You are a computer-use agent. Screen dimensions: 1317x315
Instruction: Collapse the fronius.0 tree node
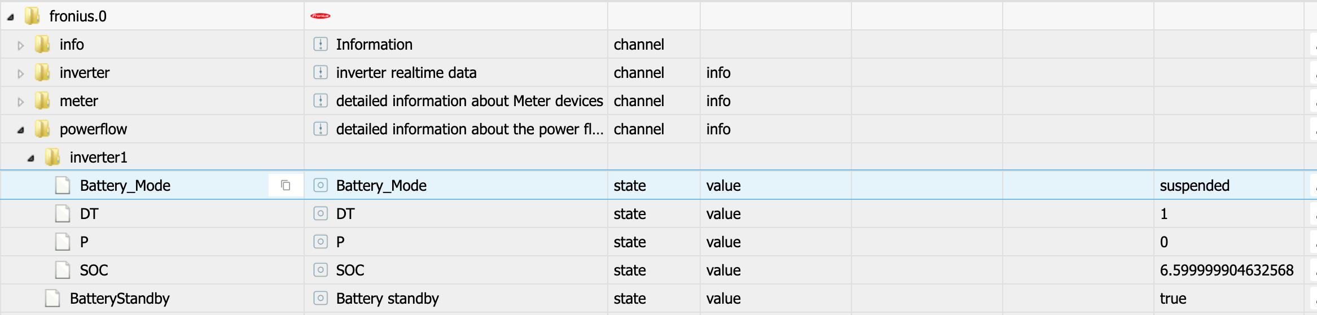point(11,17)
